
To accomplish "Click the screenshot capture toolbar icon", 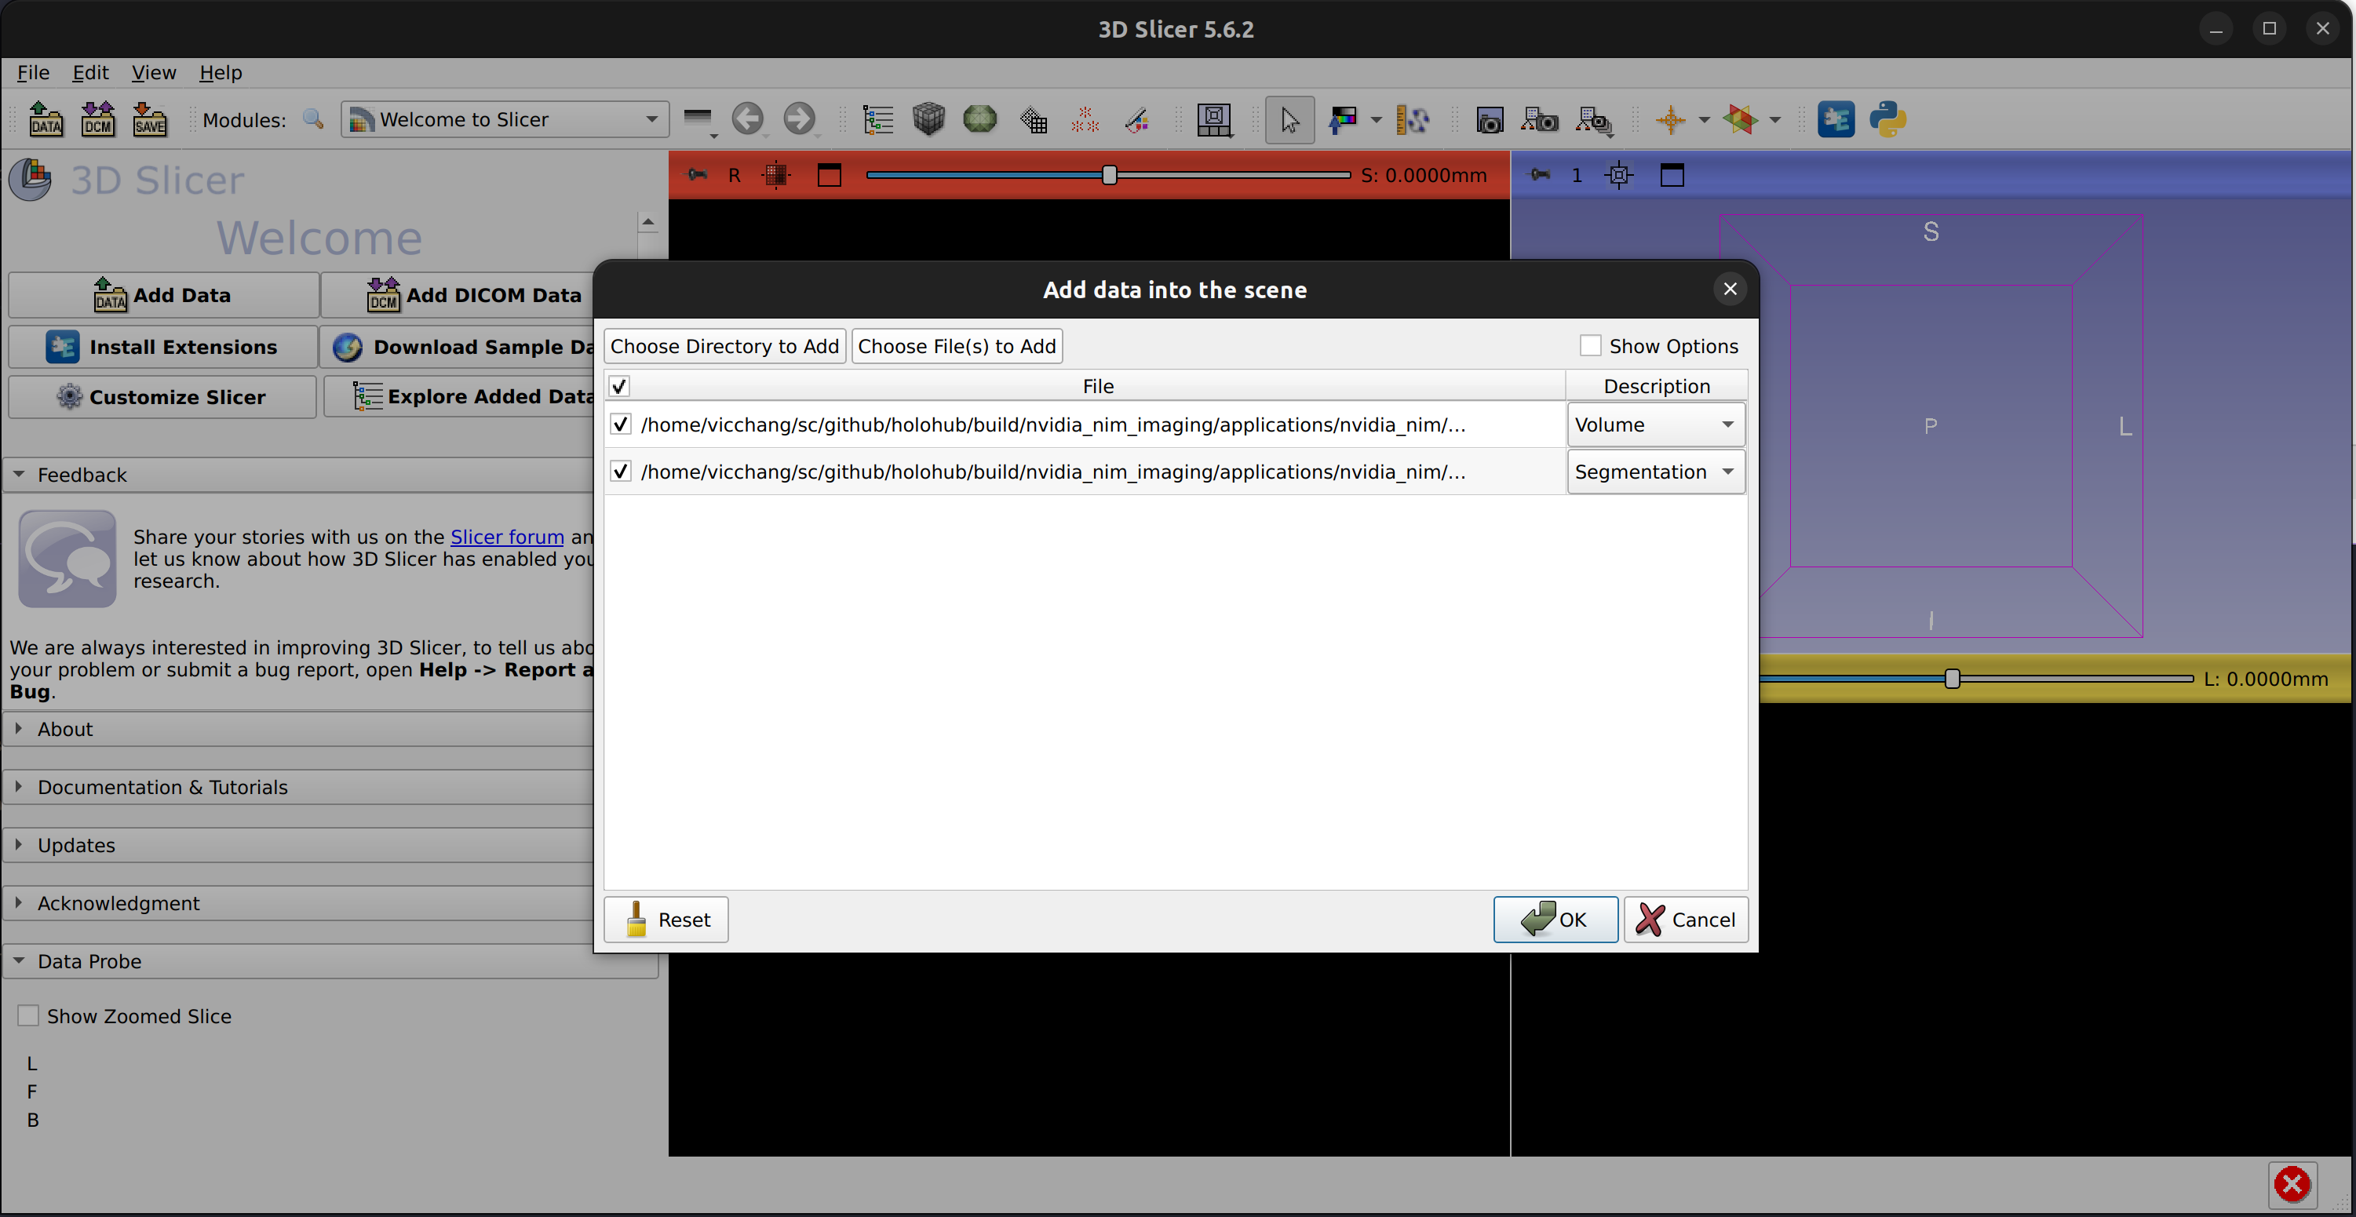I will [1489, 120].
